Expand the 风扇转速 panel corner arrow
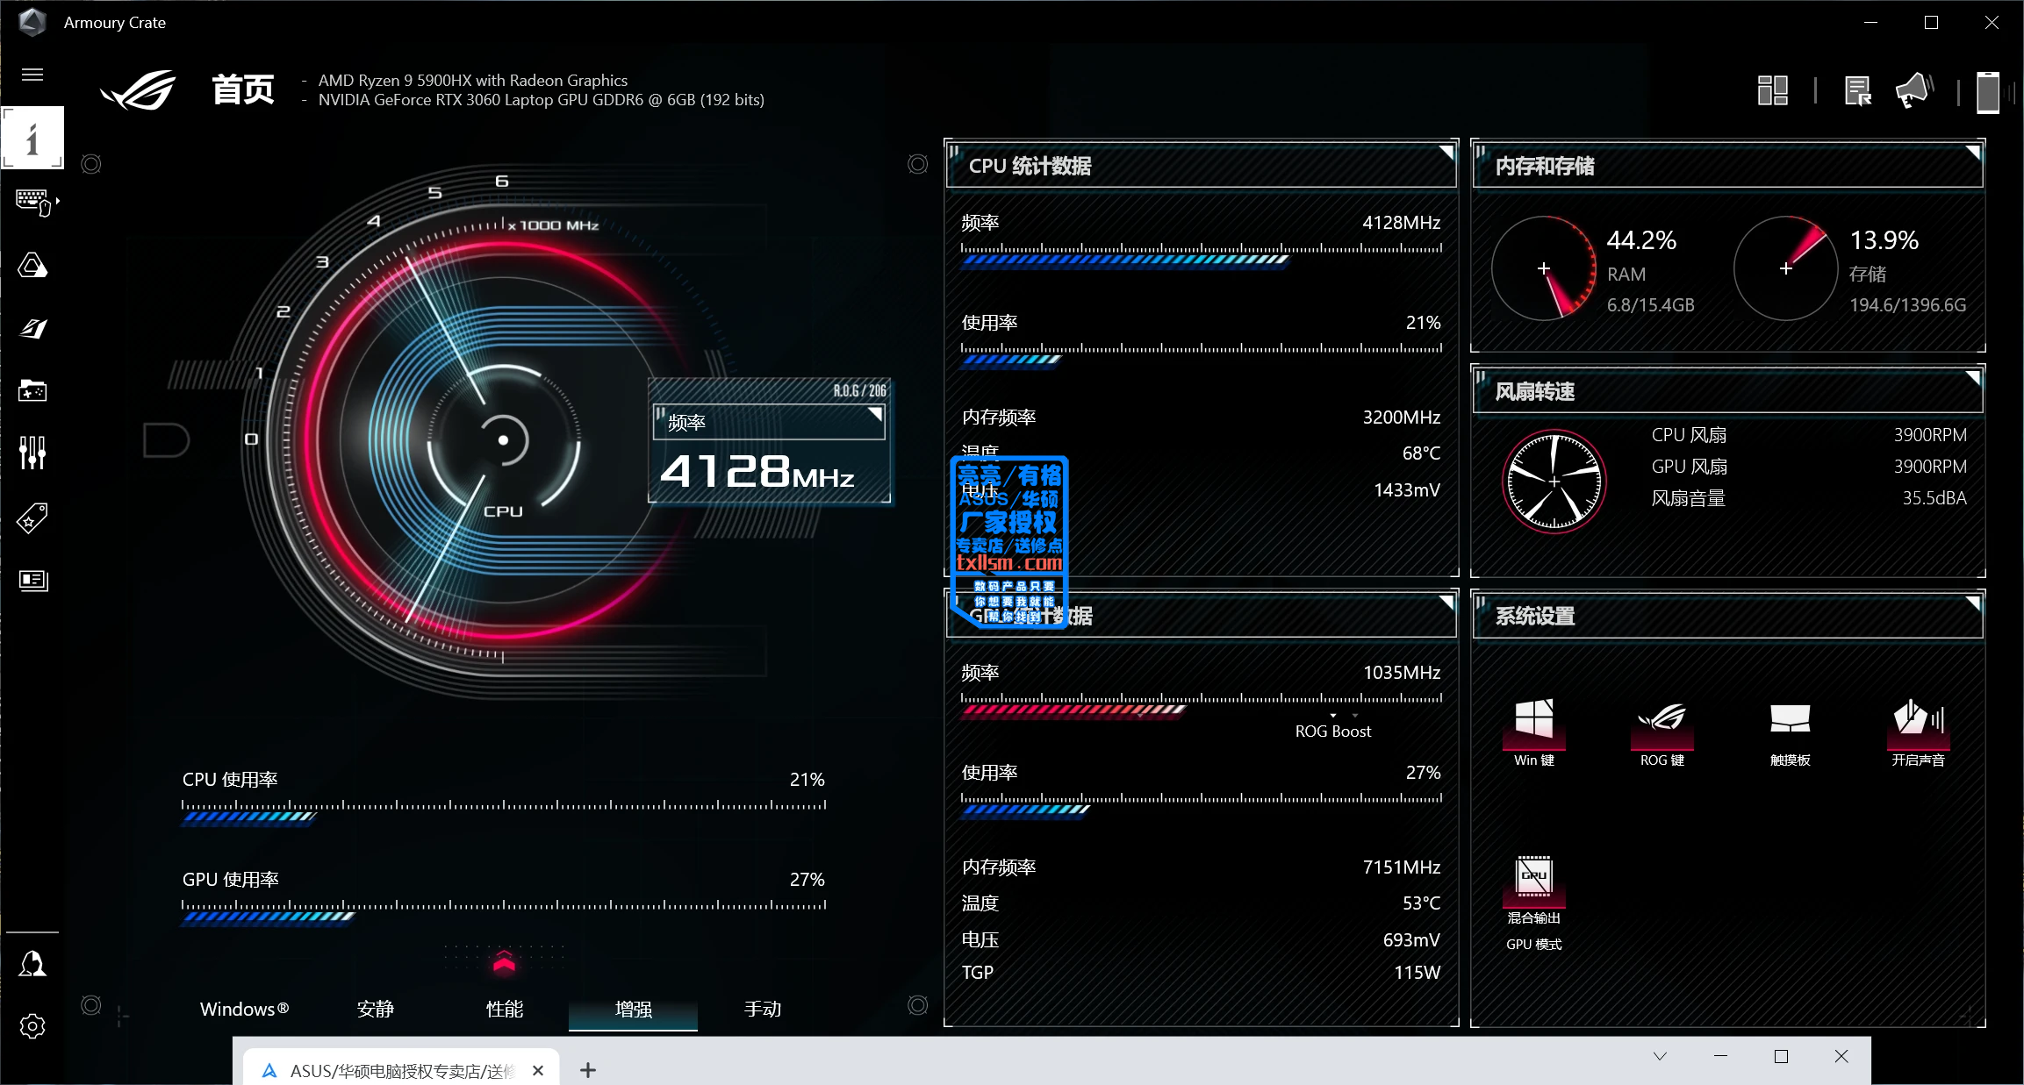The height and width of the screenshot is (1085, 2024). pos(1972,378)
